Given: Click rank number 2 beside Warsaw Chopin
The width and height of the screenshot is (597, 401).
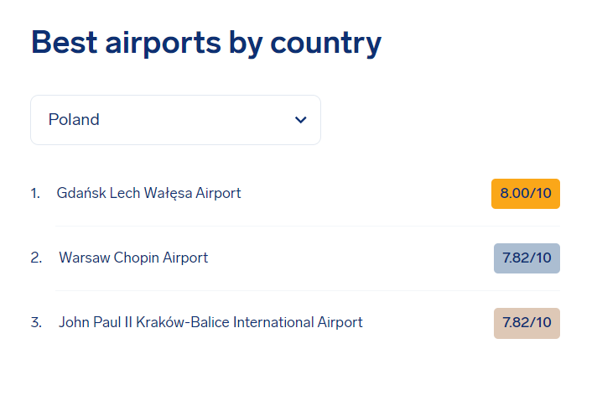Looking at the screenshot, I should click(36, 258).
